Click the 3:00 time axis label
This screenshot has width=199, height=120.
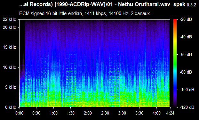(122, 113)
